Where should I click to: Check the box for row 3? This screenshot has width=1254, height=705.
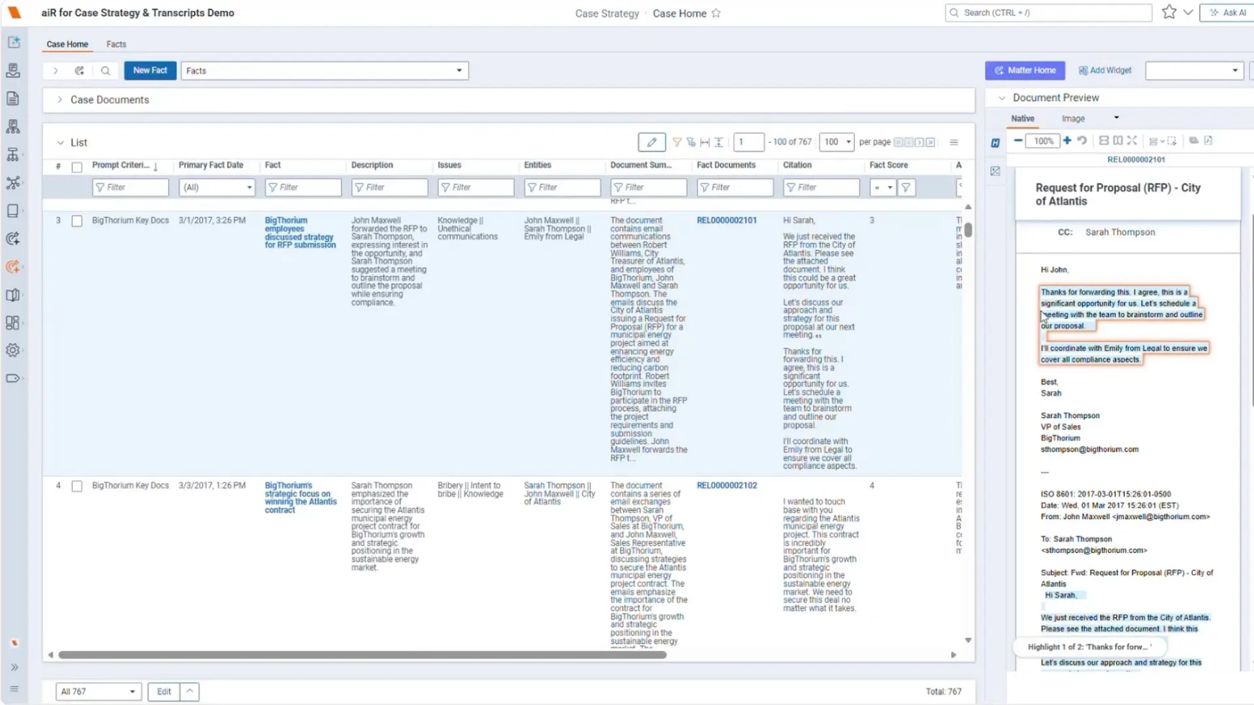pyautogui.click(x=77, y=221)
